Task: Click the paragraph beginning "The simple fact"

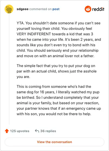Action: 57,71
